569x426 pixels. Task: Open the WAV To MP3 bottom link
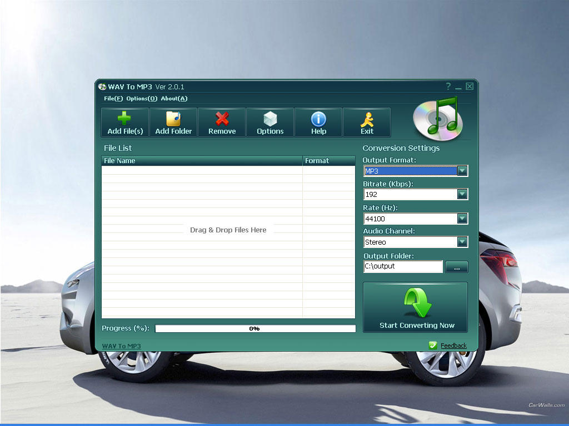pos(121,346)
